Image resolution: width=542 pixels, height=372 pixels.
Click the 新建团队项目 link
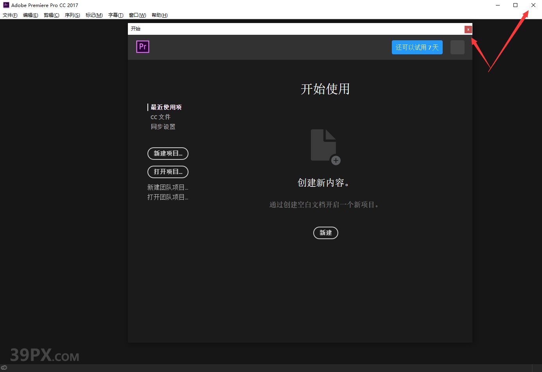point(168,187)
